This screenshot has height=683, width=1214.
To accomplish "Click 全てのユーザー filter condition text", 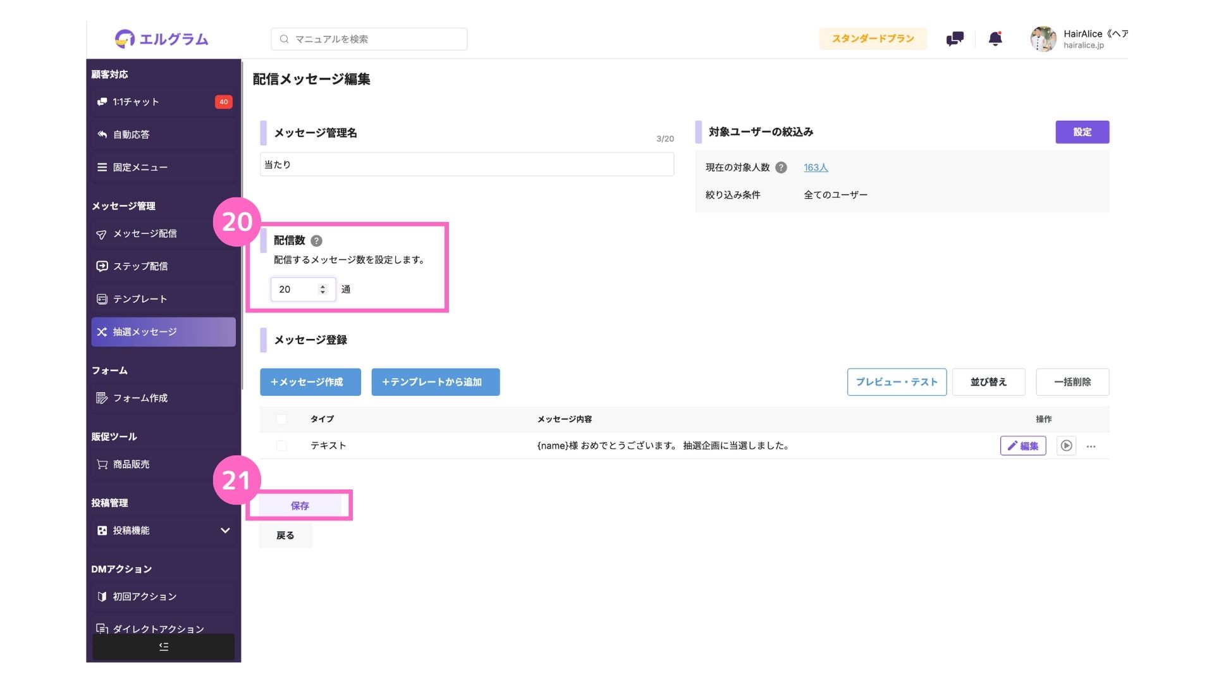I will 835,195.
